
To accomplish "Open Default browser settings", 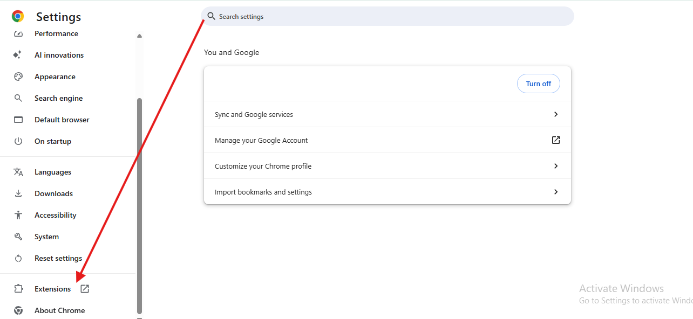I will tap(62, 120).
